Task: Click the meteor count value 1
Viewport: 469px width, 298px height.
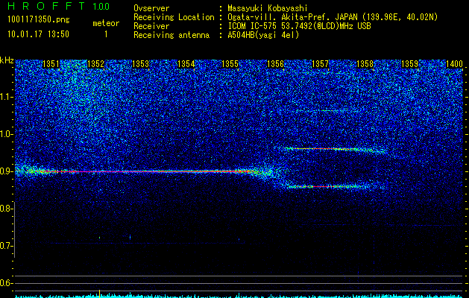Action: coord(106,34)
